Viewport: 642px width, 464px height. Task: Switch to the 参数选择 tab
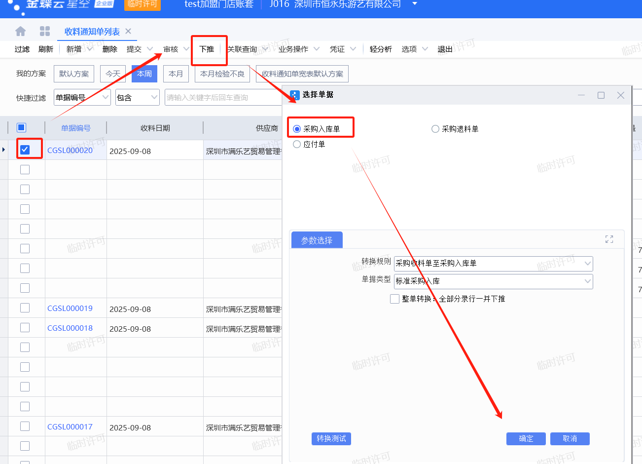tap(317, 240)
